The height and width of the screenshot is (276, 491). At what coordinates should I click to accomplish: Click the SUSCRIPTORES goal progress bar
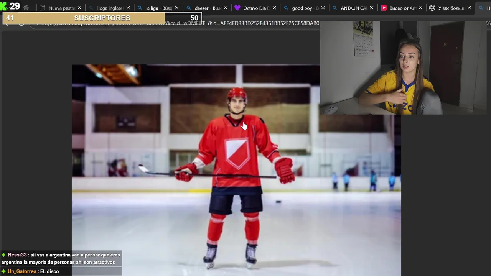click(102, 18)
